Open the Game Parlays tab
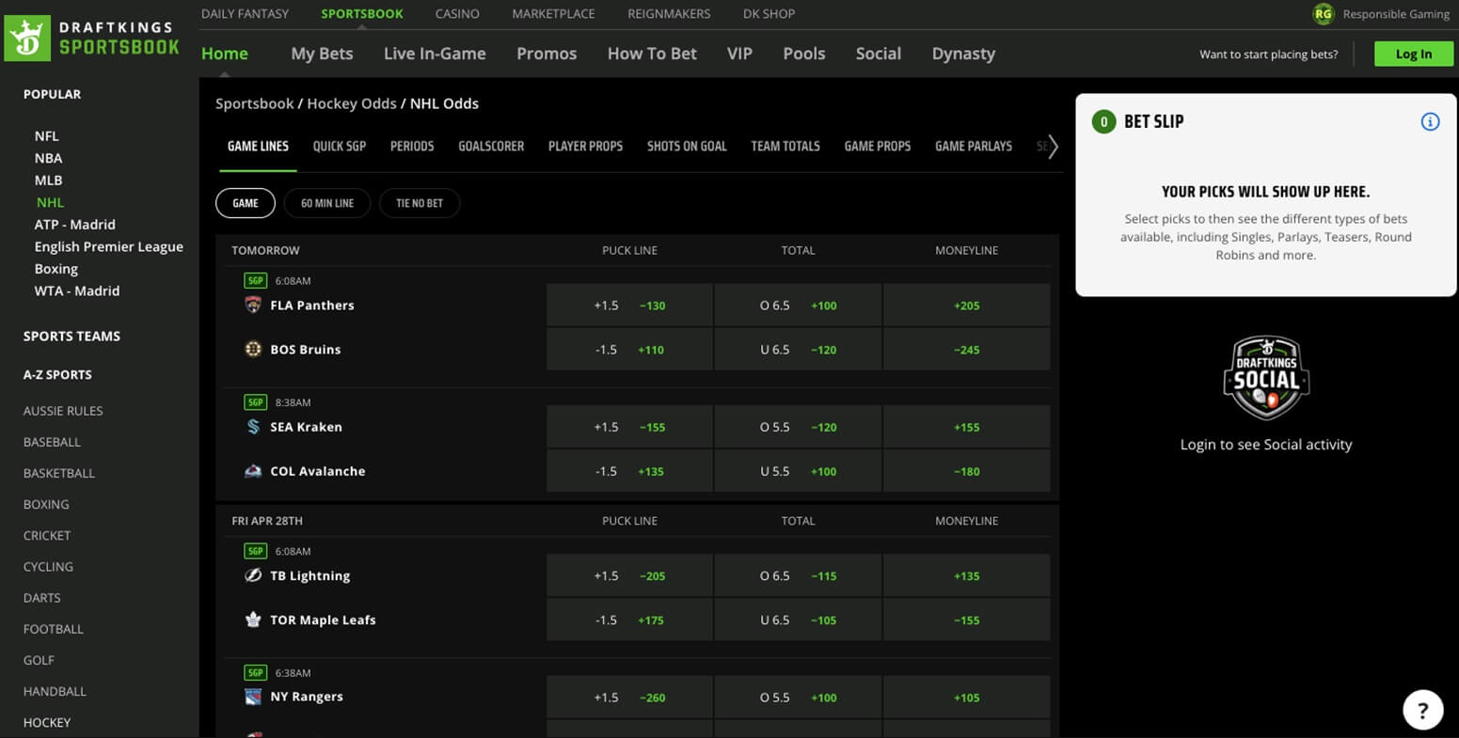This screenshot has height=738, width=1459. pyautogui.click(x=974, y=146)
